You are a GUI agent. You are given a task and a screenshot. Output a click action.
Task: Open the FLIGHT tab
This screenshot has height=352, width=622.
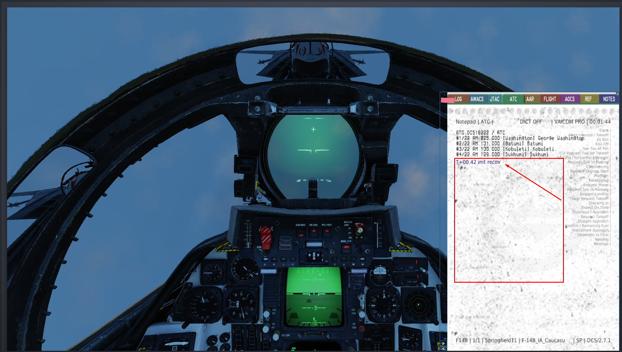pyautogui.click(x=550, y=99)
